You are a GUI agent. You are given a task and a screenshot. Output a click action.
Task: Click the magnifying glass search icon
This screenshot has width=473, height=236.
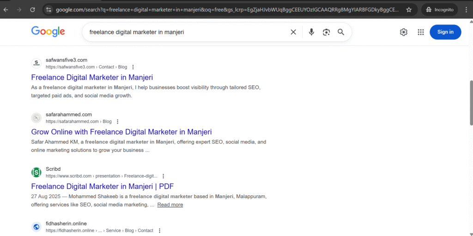341,32
